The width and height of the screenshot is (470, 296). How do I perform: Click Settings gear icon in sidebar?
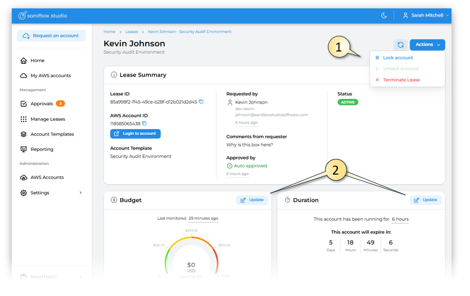point(23,193)
